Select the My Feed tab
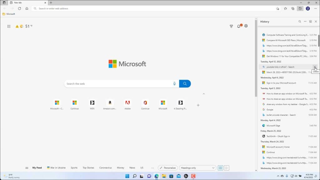Viewport: 320px width, 180px height. click(x=37, y=168)
